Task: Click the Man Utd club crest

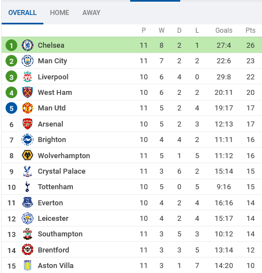Action: pyautogui.click(x=27, y=108)
